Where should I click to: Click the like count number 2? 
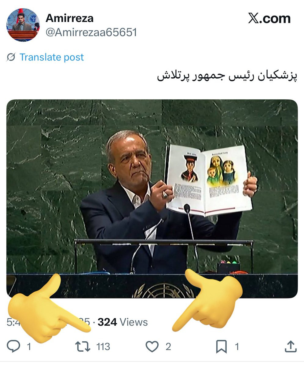[168, 347]
